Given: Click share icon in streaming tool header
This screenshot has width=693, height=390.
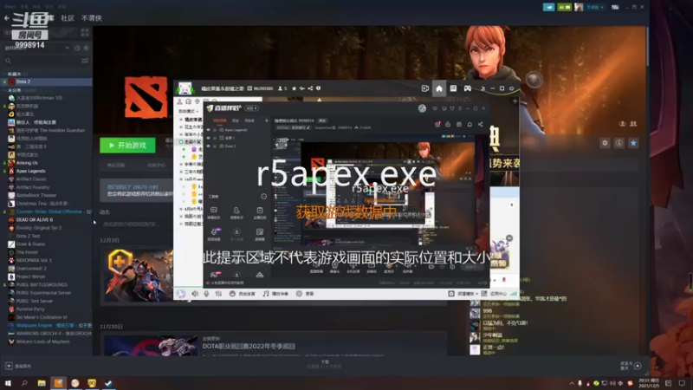Looking at the screenshot, I should point(481,125).
